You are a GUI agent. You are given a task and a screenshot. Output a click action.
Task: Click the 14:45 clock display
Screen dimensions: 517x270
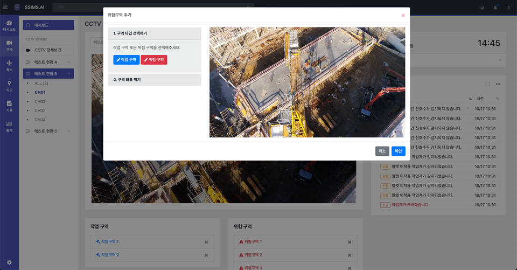coord(489,43)
